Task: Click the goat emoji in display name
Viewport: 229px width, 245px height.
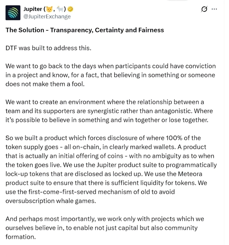Action: 59,9
